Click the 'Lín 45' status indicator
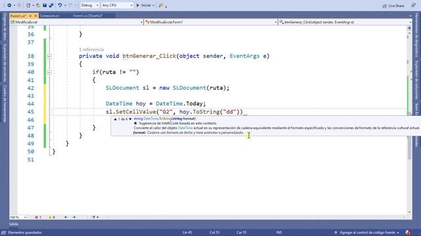The height and width of the screenshot is (236, 421). coord(187,233)
